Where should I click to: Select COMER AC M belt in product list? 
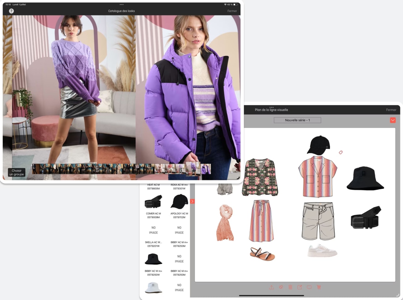(153, 201)
